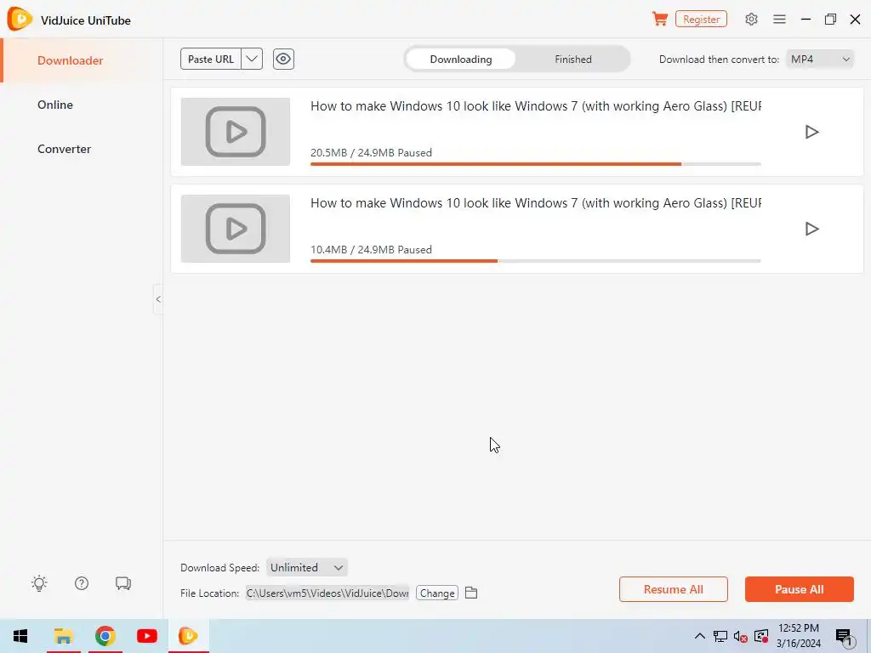Open Paste URL dropdown arrow

252,59
